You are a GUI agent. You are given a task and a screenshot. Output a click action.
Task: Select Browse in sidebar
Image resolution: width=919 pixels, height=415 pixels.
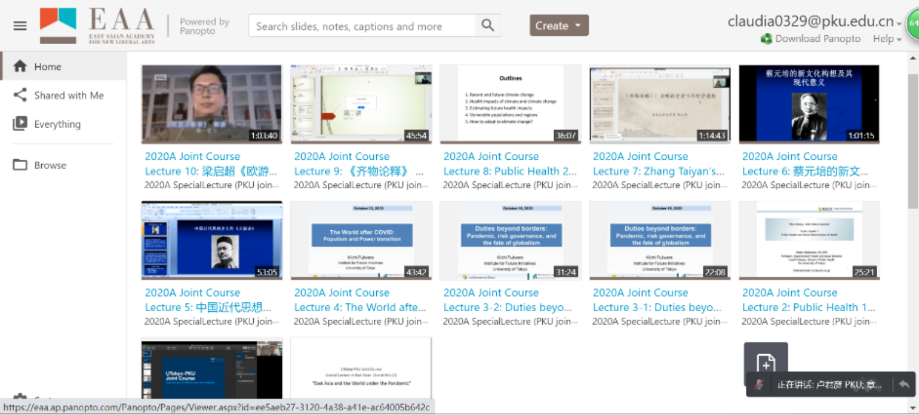tap(63, 165)
